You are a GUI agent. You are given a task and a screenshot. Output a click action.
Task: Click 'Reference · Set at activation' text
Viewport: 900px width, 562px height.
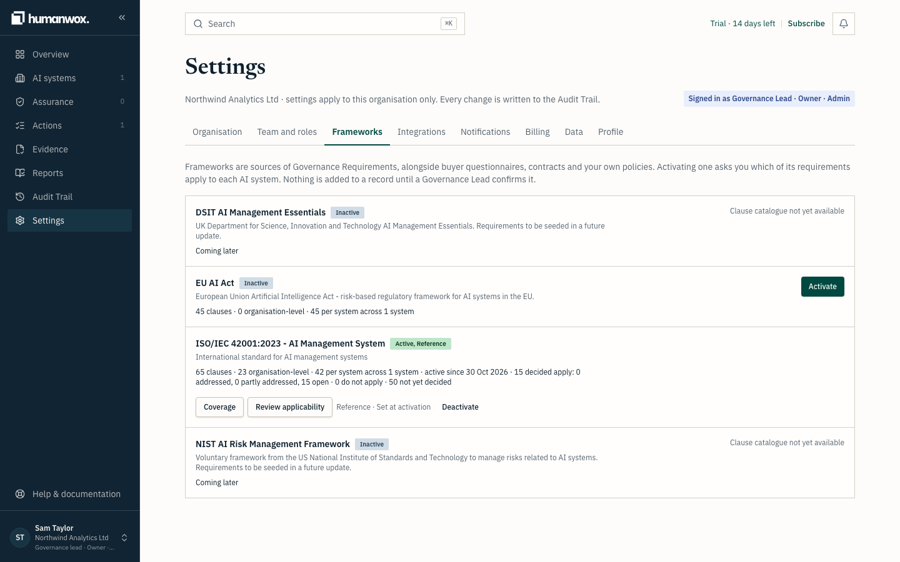(x=384, y=407)
